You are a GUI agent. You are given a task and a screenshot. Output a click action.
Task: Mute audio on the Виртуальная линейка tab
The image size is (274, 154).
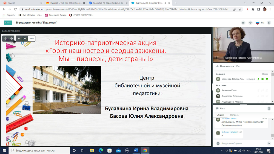coord(165,3)
